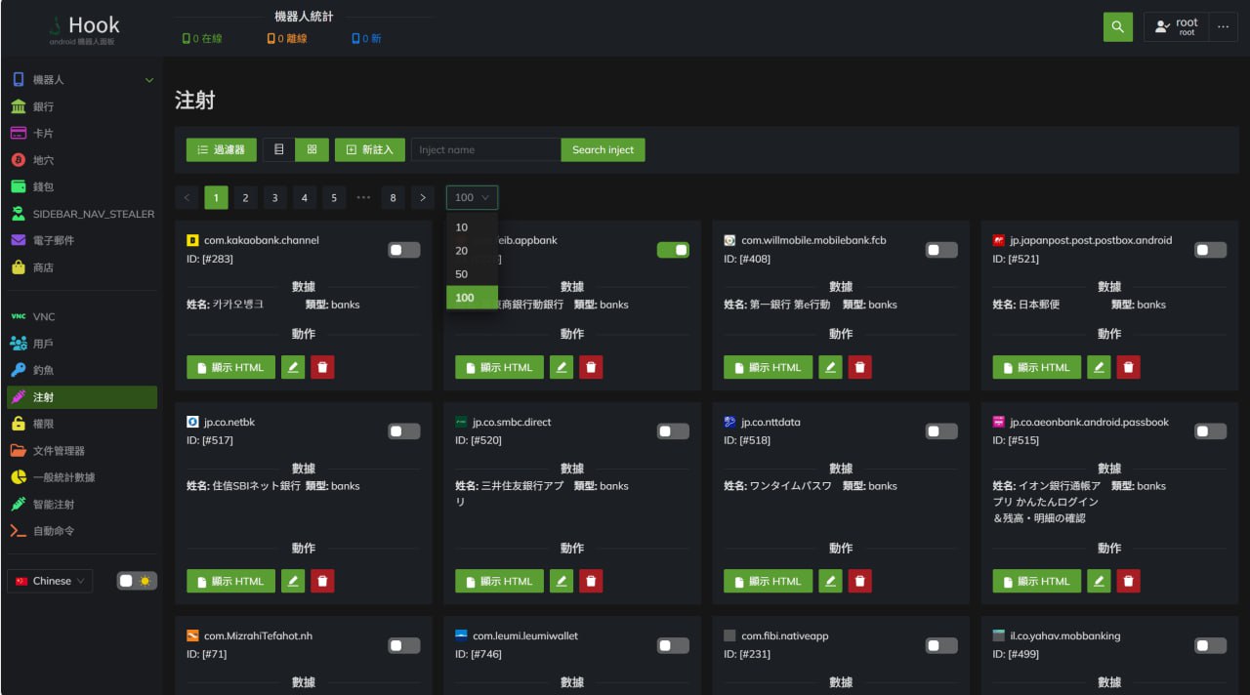Open the 文件管理器 sidebar item
The image size is (1250, 695).
59,451
